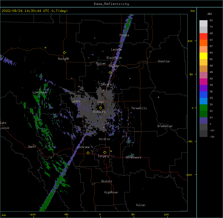
Task: Select the purple 36-39 dBZ legend swatch
Action: (203, 88)
